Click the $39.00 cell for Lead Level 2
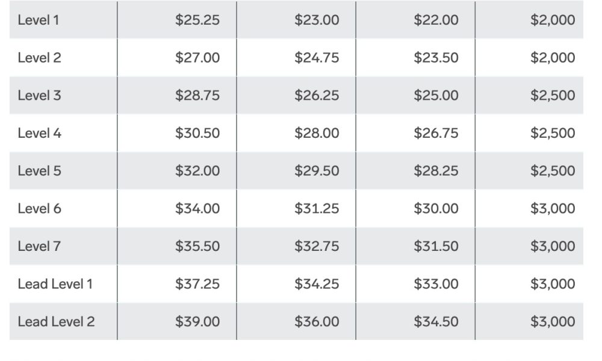 197,321
